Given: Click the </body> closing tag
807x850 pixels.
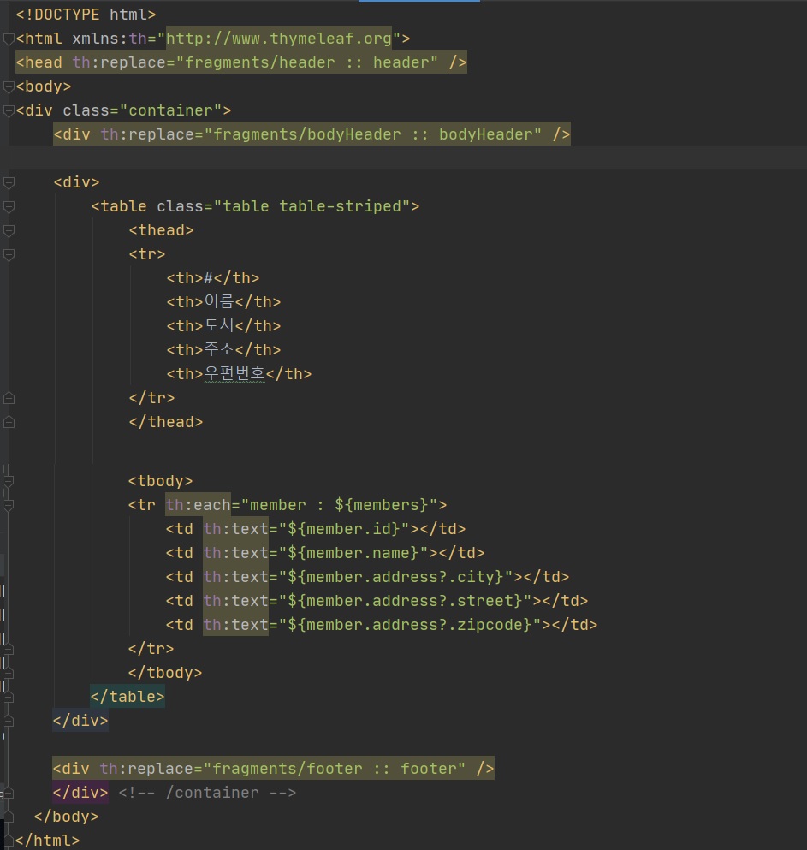Looking at the screenshot, I should pos(66,817).
